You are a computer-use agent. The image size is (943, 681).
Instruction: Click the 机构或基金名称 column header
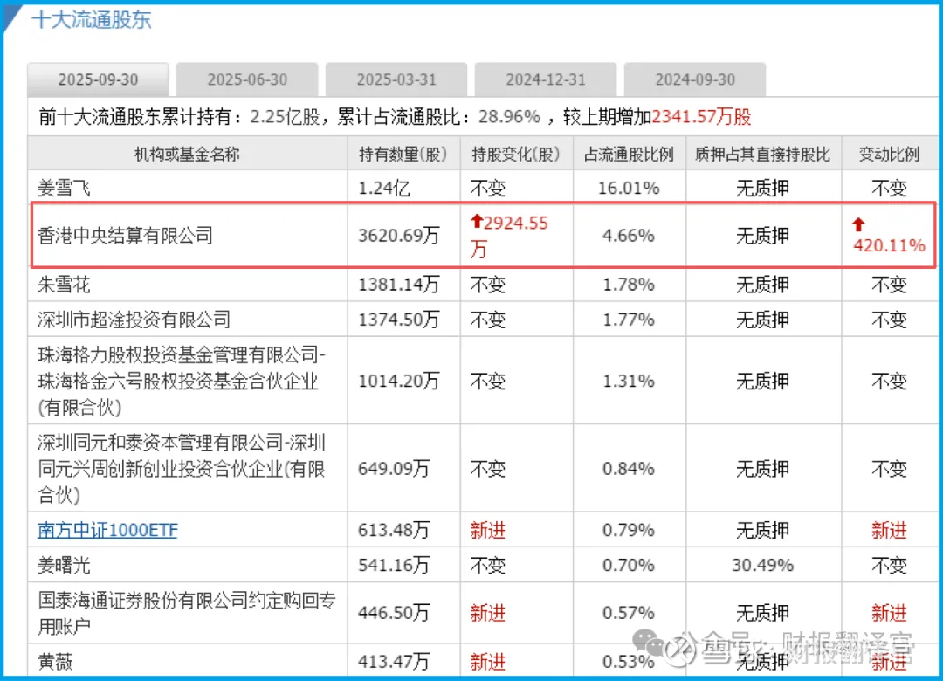click(x=187, y=154)
